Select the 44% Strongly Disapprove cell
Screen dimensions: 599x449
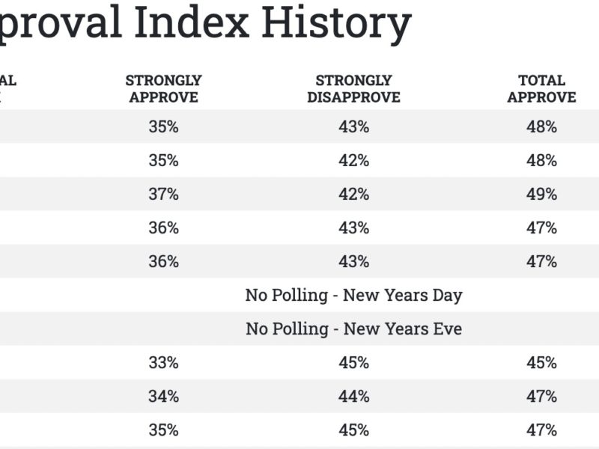[x=353, y=396]
